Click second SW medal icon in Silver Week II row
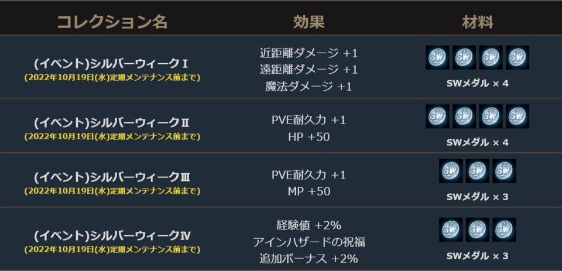562x271 pixels. 464,116
